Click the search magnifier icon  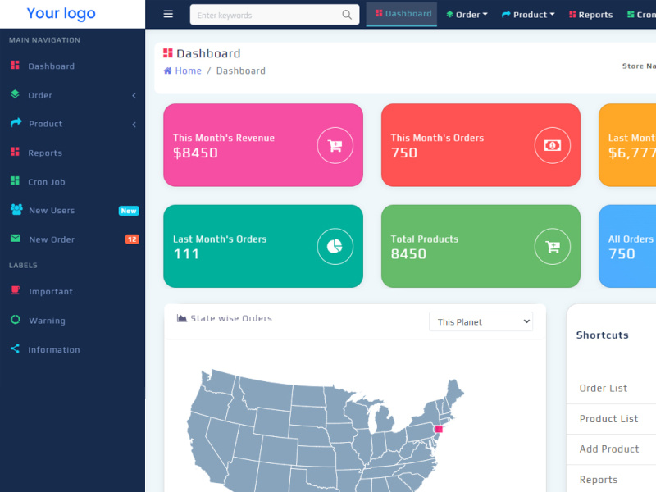(345, 14)
